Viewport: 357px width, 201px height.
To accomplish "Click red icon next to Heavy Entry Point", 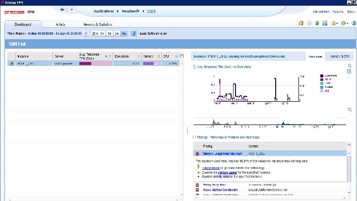I will pyautogui.click(x=197, y=185).
